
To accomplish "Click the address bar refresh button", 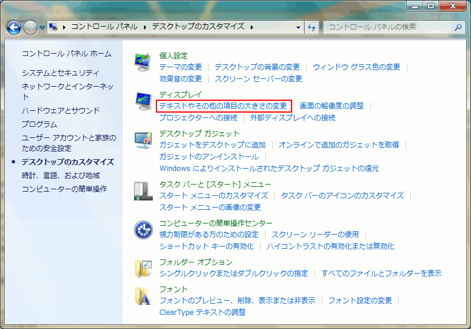I will [x=312, y=27].
